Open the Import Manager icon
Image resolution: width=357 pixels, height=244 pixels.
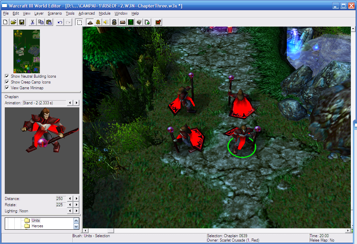(x=147, y=22)
